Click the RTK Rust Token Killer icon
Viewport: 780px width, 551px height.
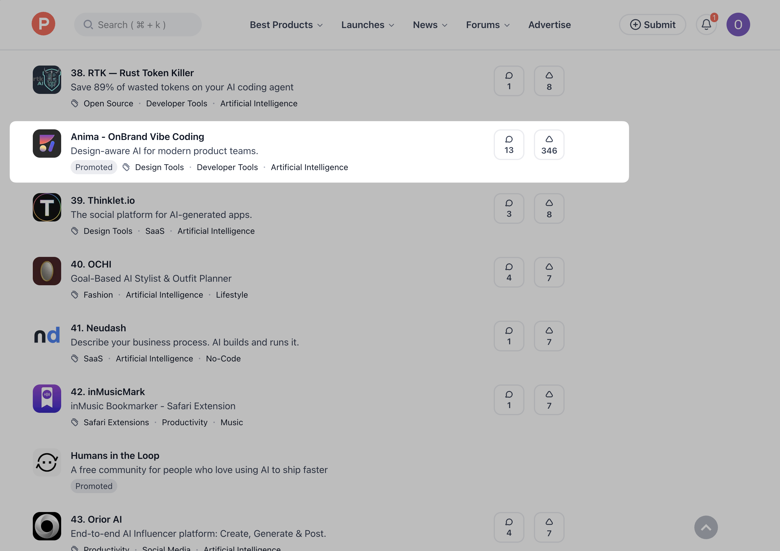[47, 80]
